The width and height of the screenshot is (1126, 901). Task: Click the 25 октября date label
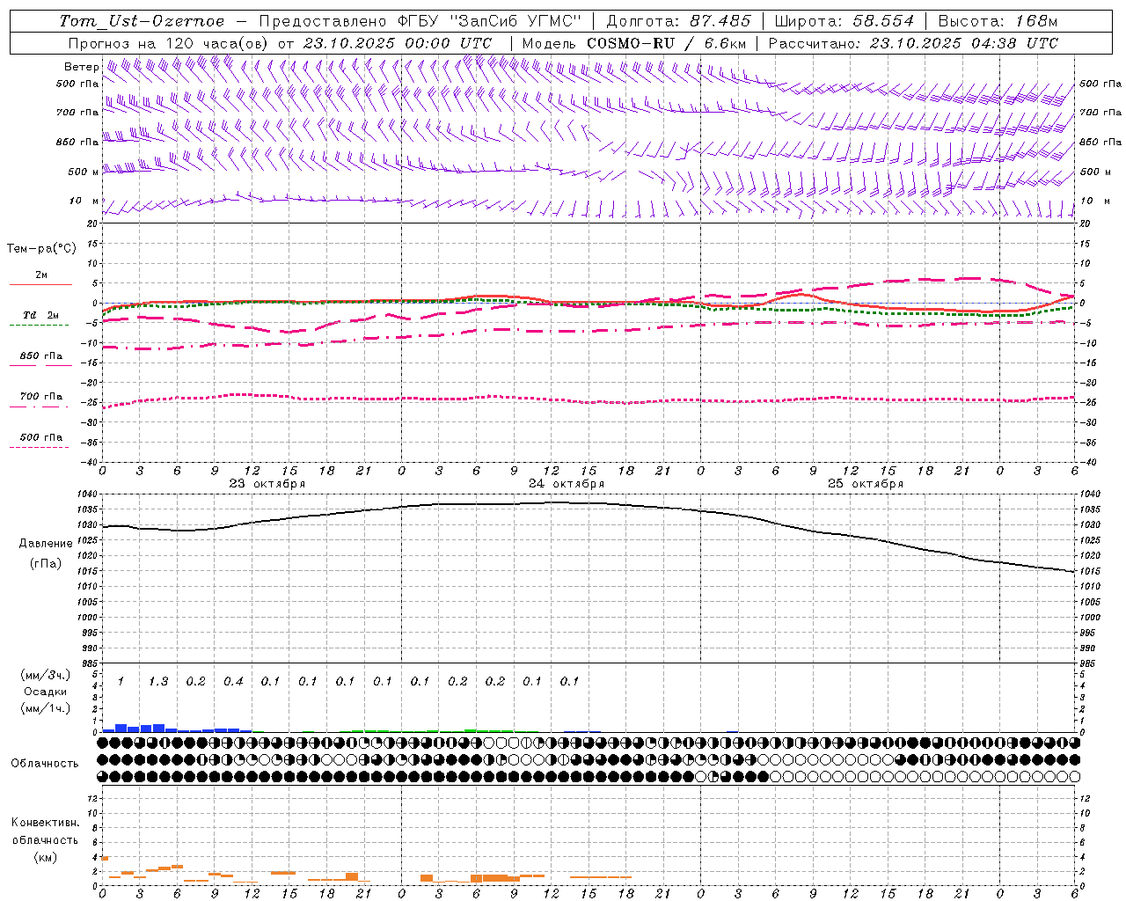tap(866, 484)
